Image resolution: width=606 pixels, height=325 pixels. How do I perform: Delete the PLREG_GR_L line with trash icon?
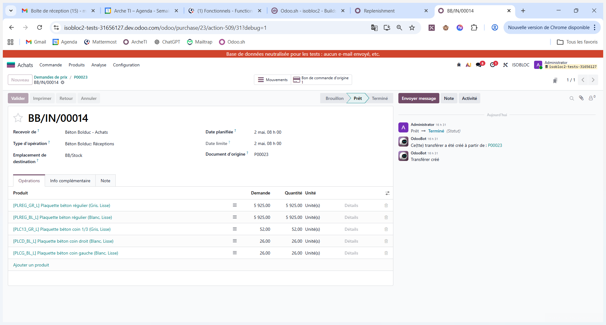(x=386, y=205)
